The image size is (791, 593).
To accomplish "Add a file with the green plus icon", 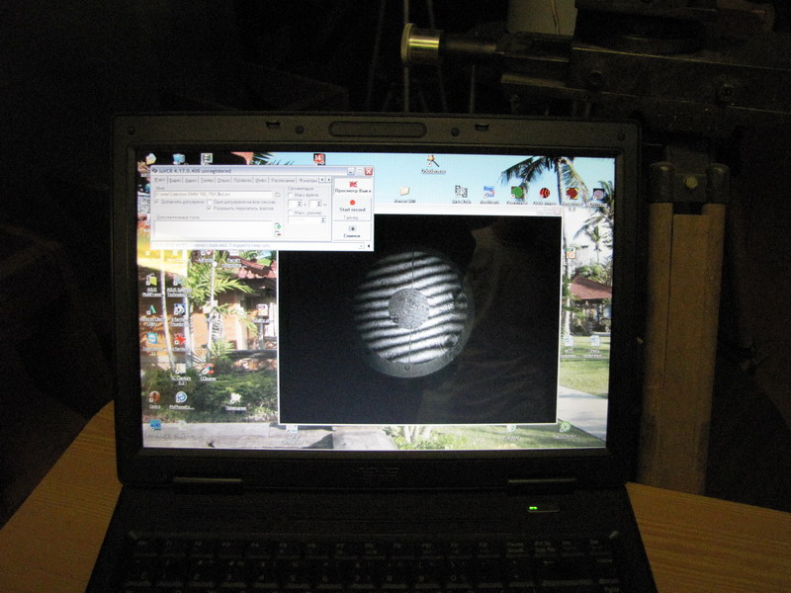I will point(278,226).
